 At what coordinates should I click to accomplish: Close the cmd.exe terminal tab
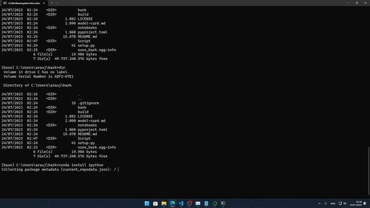tap(44, 3)
